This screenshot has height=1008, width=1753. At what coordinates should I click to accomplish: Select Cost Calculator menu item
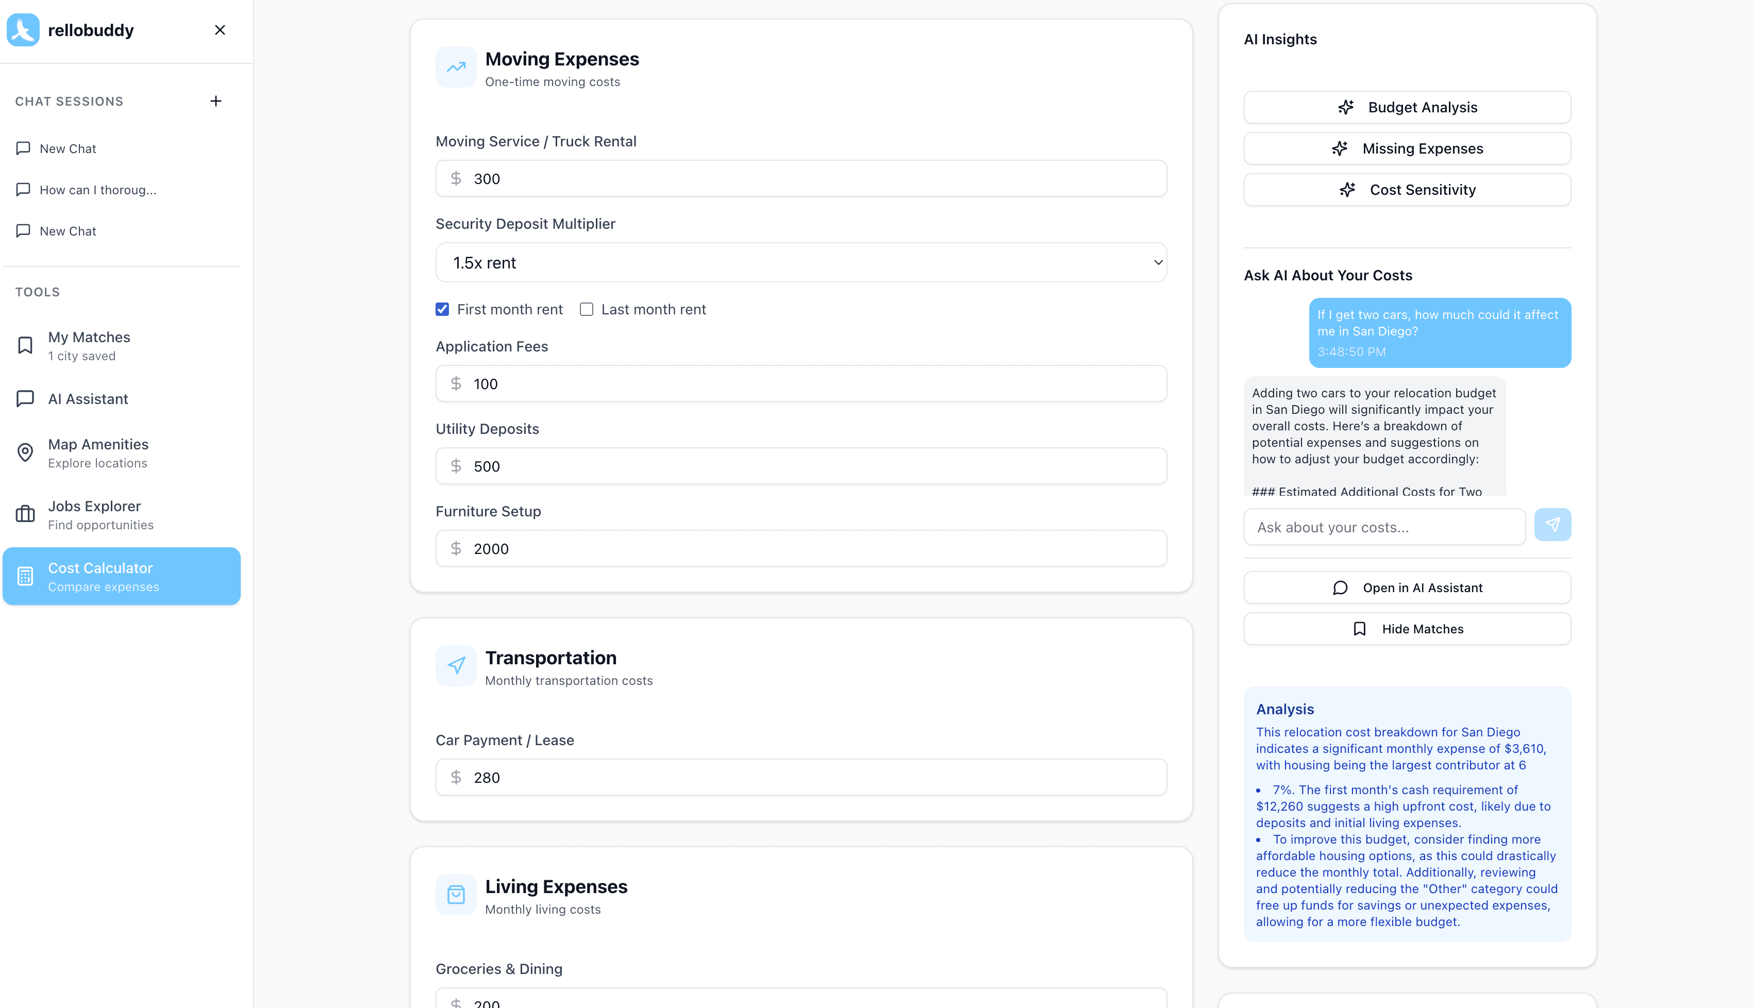click(121, 576)
